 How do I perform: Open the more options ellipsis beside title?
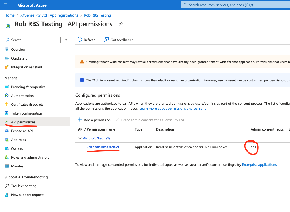point(129,24)
